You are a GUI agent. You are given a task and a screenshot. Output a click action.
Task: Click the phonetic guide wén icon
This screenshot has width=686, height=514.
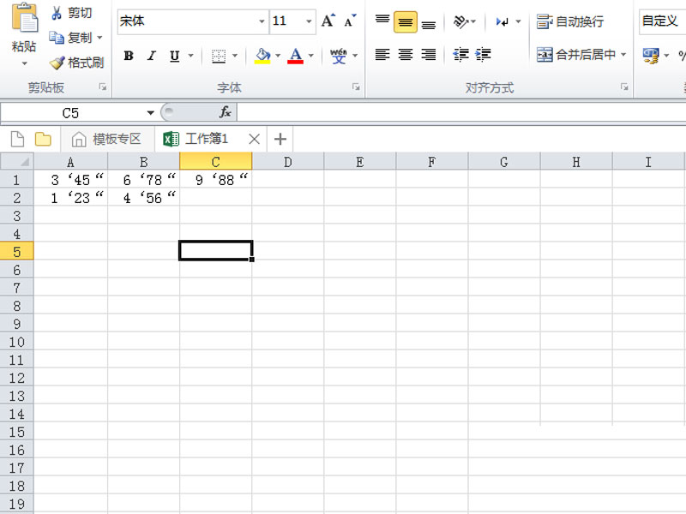pyautogui.click(x=338, y=56)
